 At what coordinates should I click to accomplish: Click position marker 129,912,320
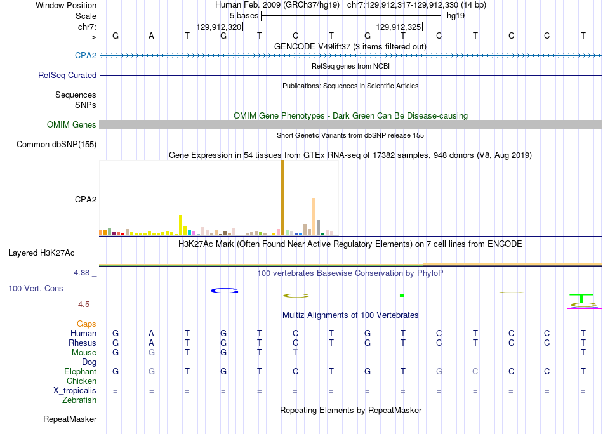pos(219,27)
